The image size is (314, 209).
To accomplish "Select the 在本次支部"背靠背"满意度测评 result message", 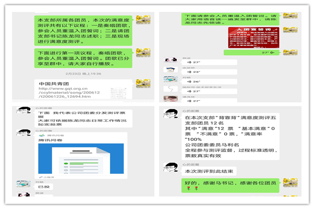I will (231, 137).
